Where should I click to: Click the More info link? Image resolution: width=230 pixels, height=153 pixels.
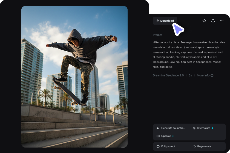tap(203, 75)
